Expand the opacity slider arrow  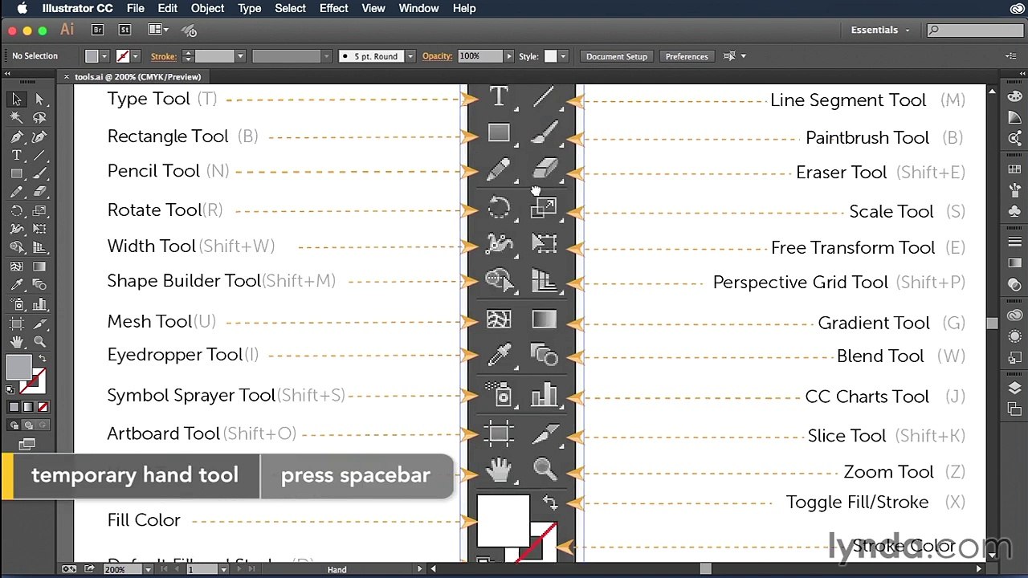click(x=508, y=56)
